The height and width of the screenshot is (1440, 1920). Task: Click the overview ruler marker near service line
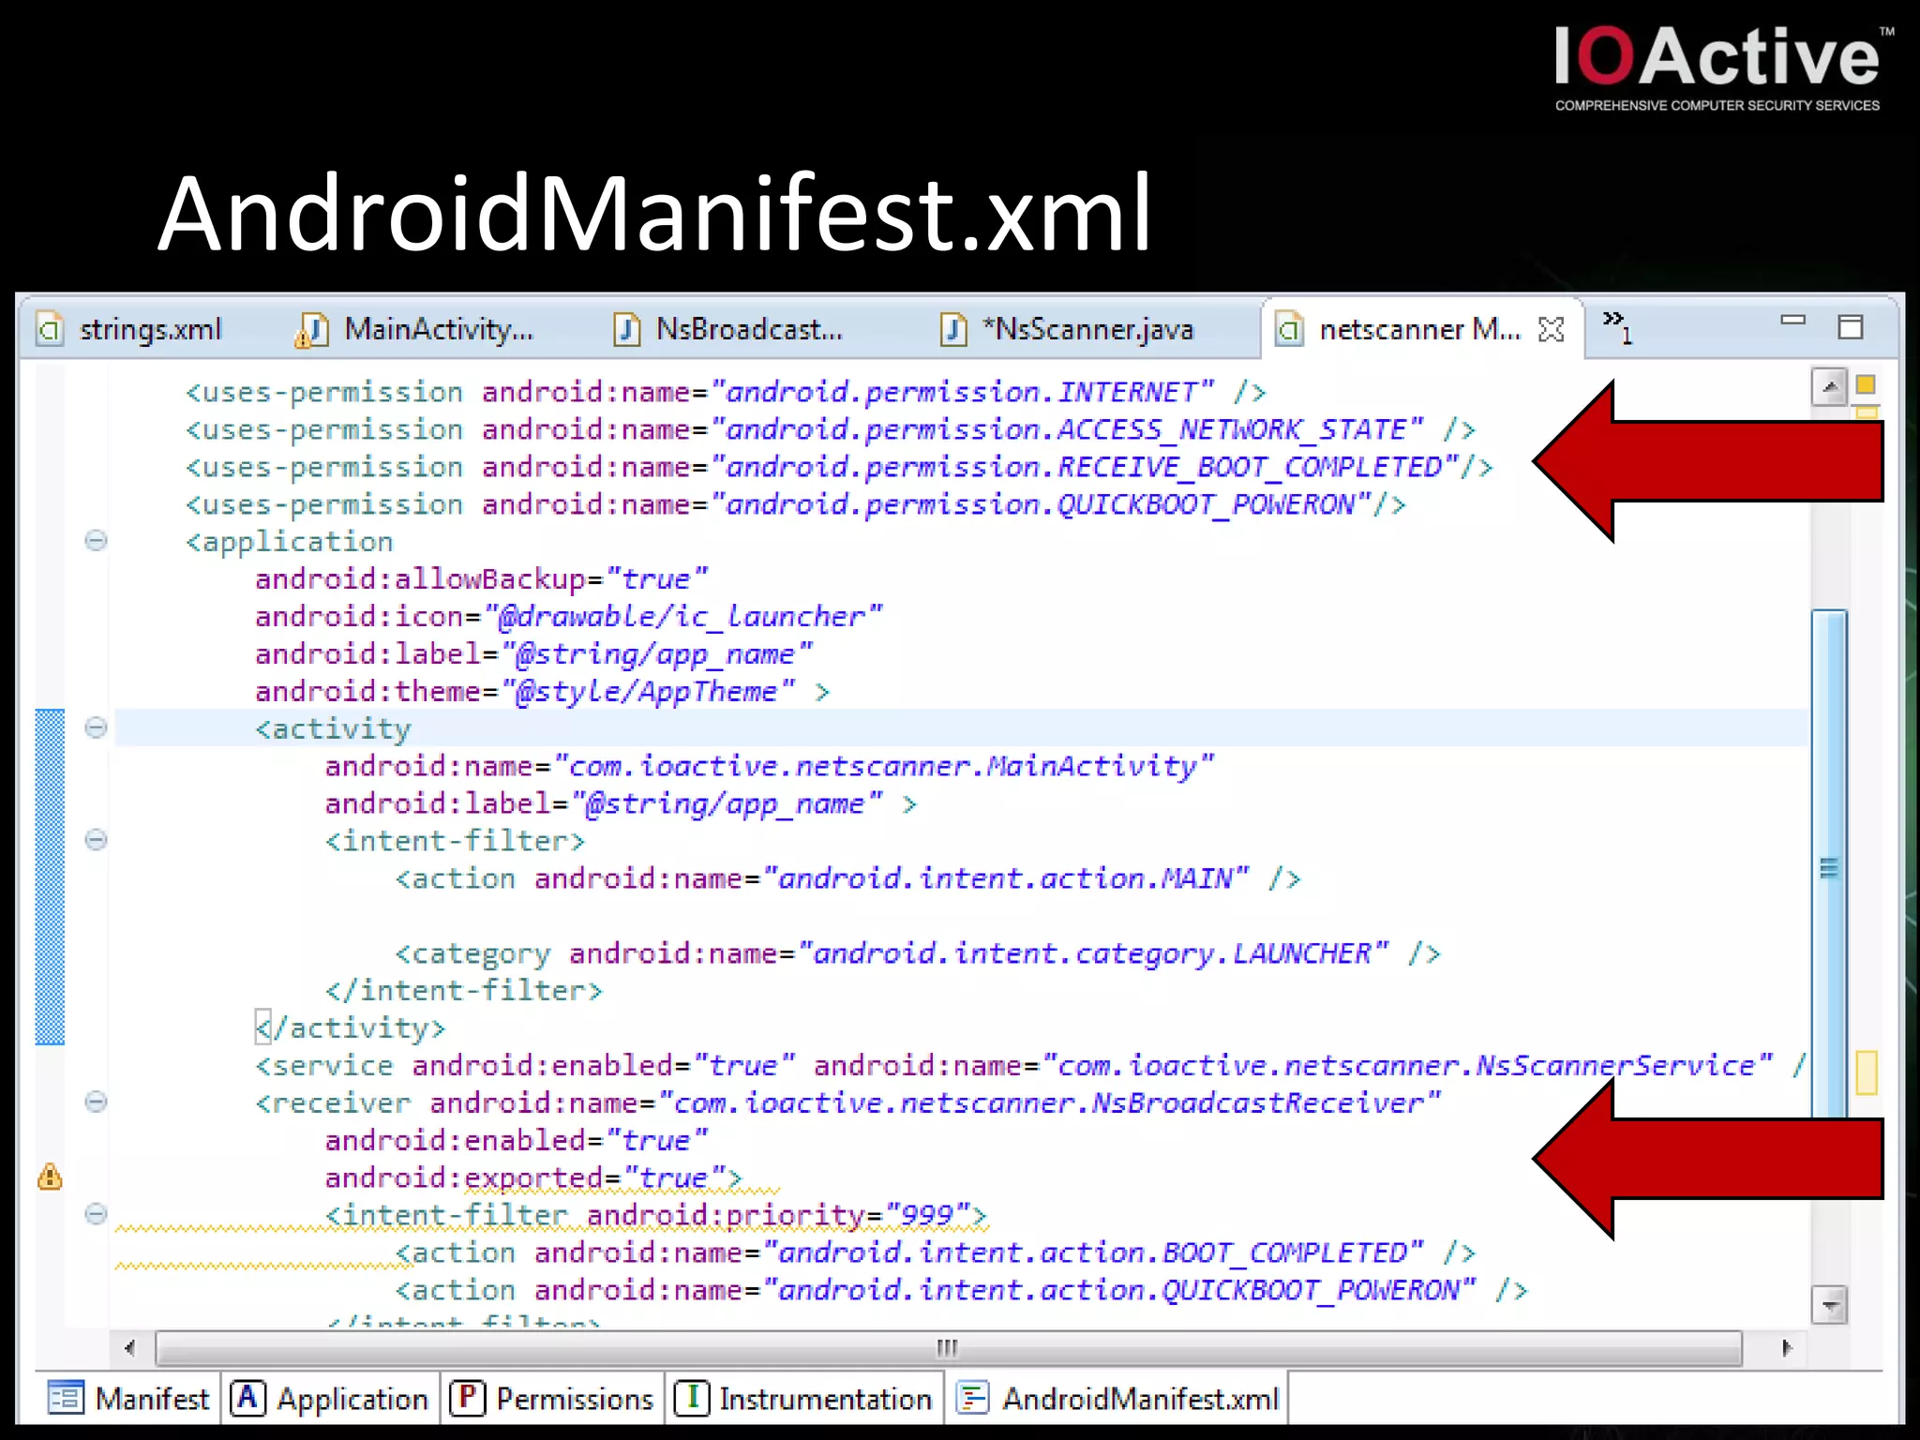tap(1867, 1072)
